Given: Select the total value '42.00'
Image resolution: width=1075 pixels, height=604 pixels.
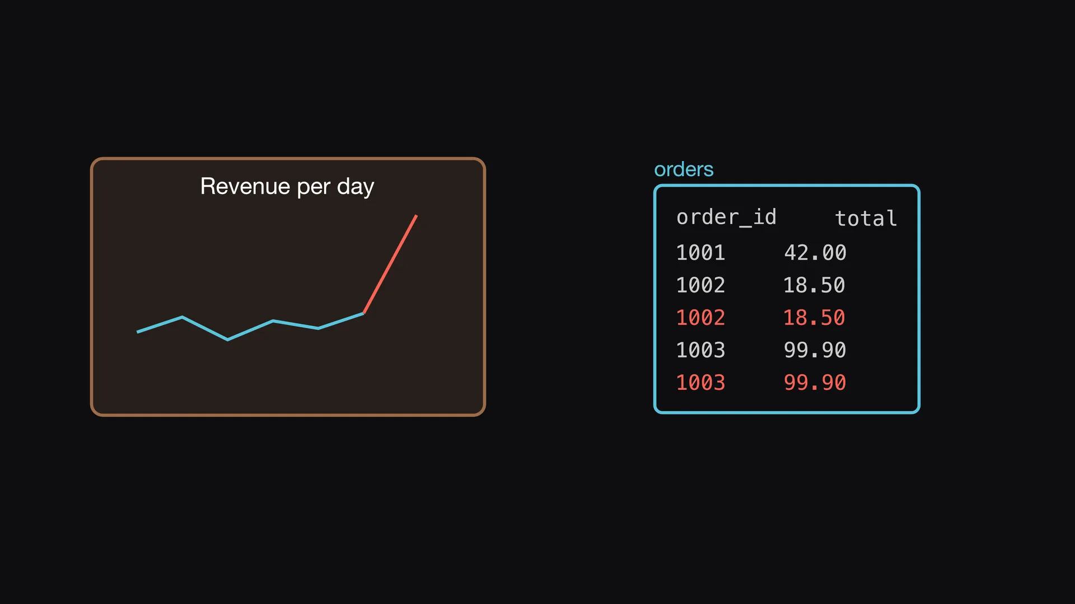Looking at the screenshot, I should [x=815, y=253].
